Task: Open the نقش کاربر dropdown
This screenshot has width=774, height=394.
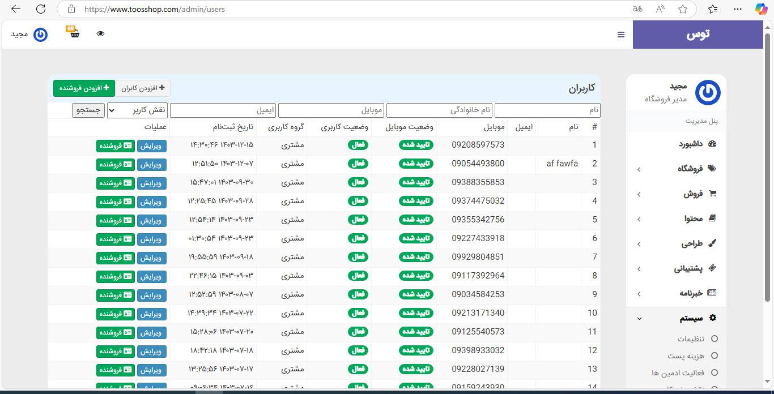Action: tap(138, 110)
